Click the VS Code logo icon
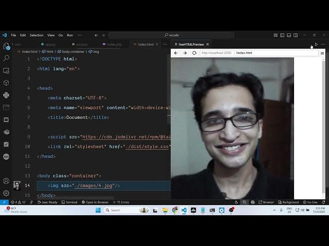The height and width of the screenshot is (246, 329). pyautogui.click(x=5, y=35)
